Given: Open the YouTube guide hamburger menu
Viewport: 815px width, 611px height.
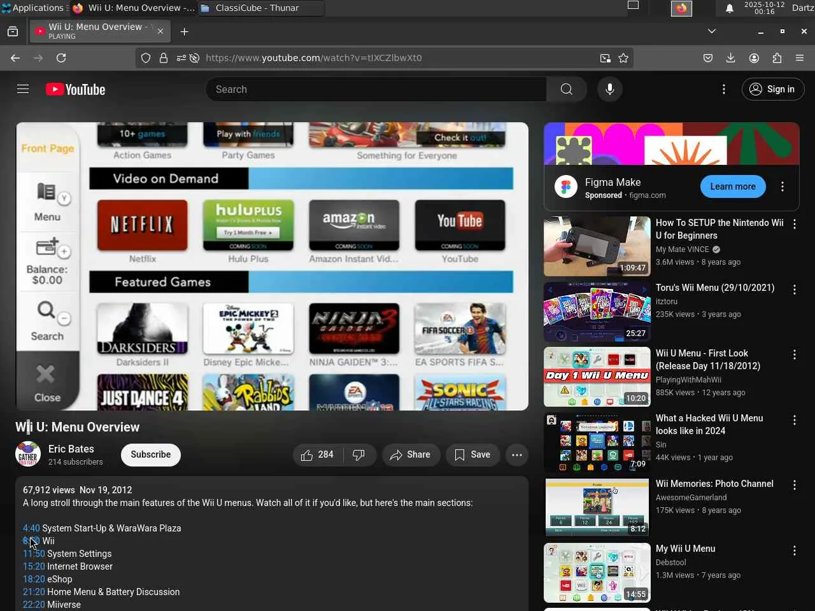Looking at the screenshot, I should (23, 89).
